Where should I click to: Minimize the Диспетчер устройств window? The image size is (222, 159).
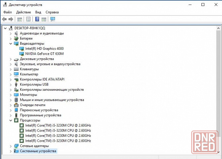190,5
